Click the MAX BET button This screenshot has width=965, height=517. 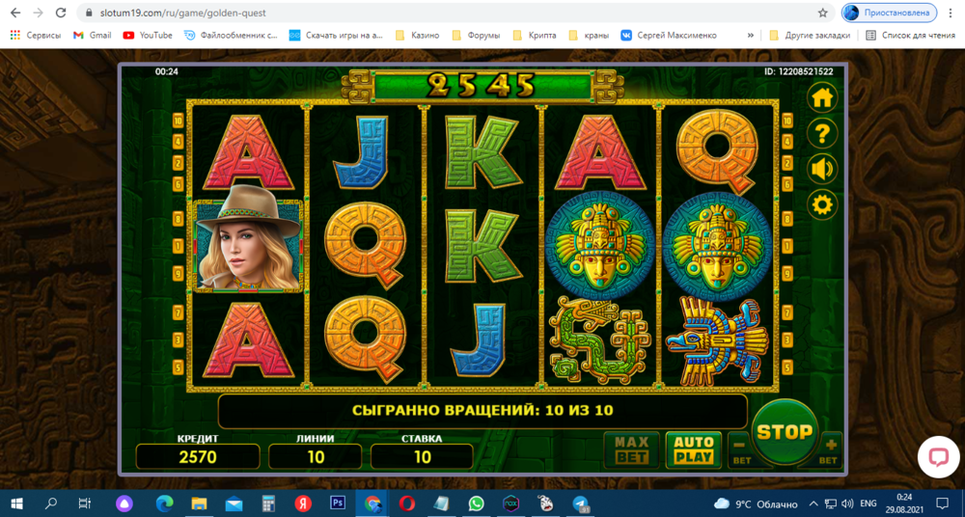(x=632, y=449)
